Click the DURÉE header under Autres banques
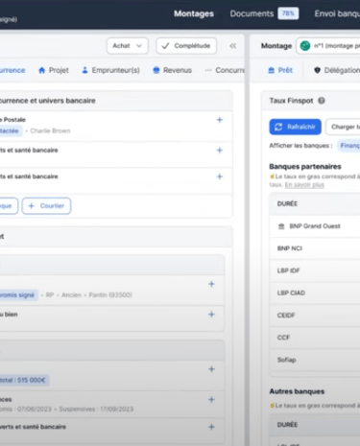 (x=287, y=425)
